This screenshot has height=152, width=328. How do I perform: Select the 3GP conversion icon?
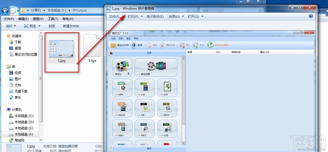(x=167, y=88)
